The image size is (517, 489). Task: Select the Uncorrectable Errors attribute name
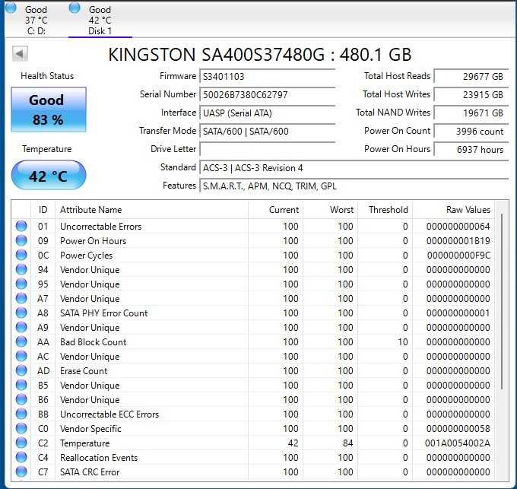pos(100,227)
